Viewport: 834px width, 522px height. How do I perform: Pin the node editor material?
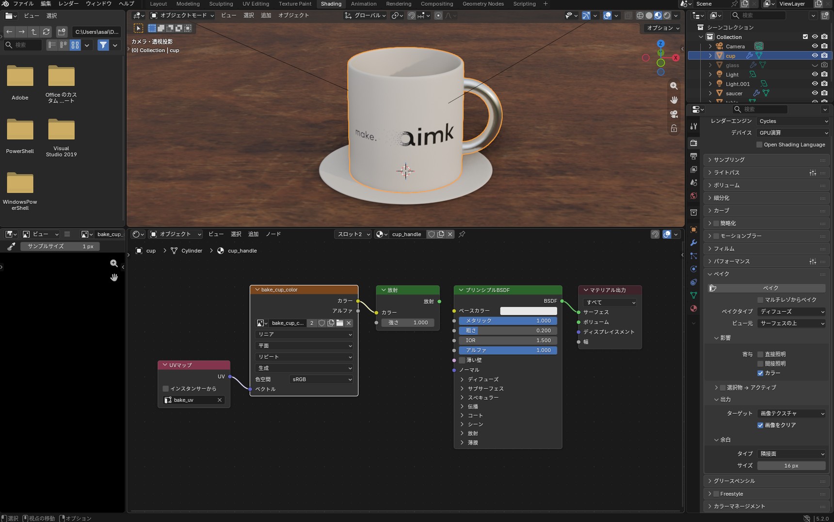click(x=462, y=234)
